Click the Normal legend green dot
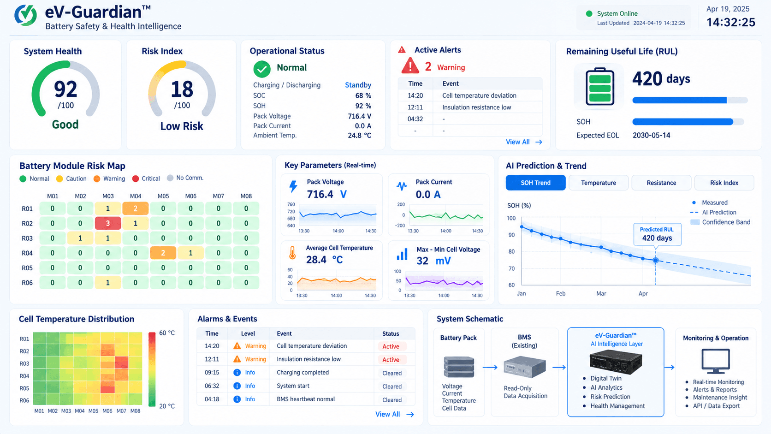The image size is (771, 434). coord(23,179)
